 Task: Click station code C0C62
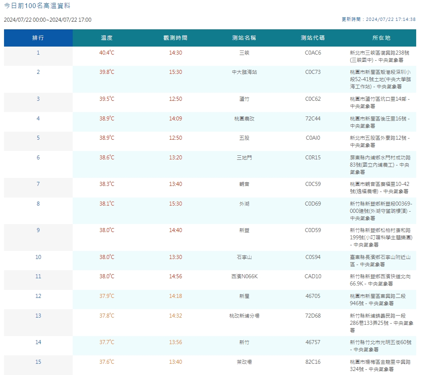click(x=313, y=99)
